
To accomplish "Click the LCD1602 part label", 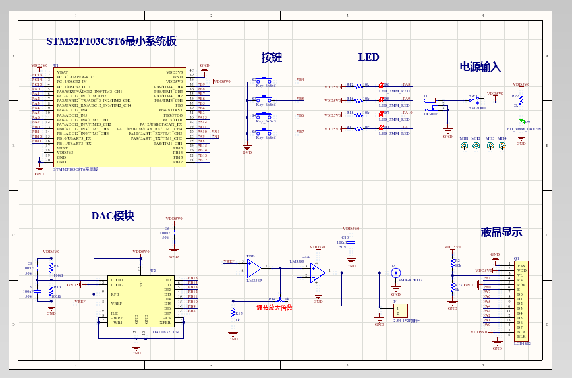I will 523,344.
